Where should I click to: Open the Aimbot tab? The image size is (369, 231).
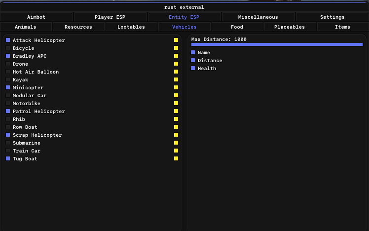coord(37,17)
